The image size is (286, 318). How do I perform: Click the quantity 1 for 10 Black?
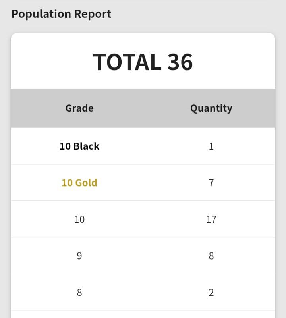click(x=211, y=146)
